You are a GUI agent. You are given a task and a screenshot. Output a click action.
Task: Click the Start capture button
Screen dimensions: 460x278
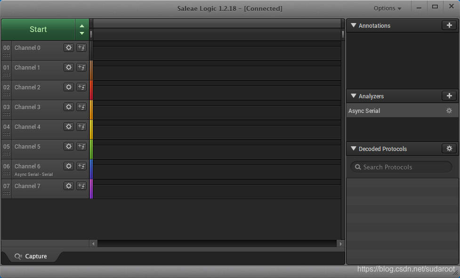point(38,29)
